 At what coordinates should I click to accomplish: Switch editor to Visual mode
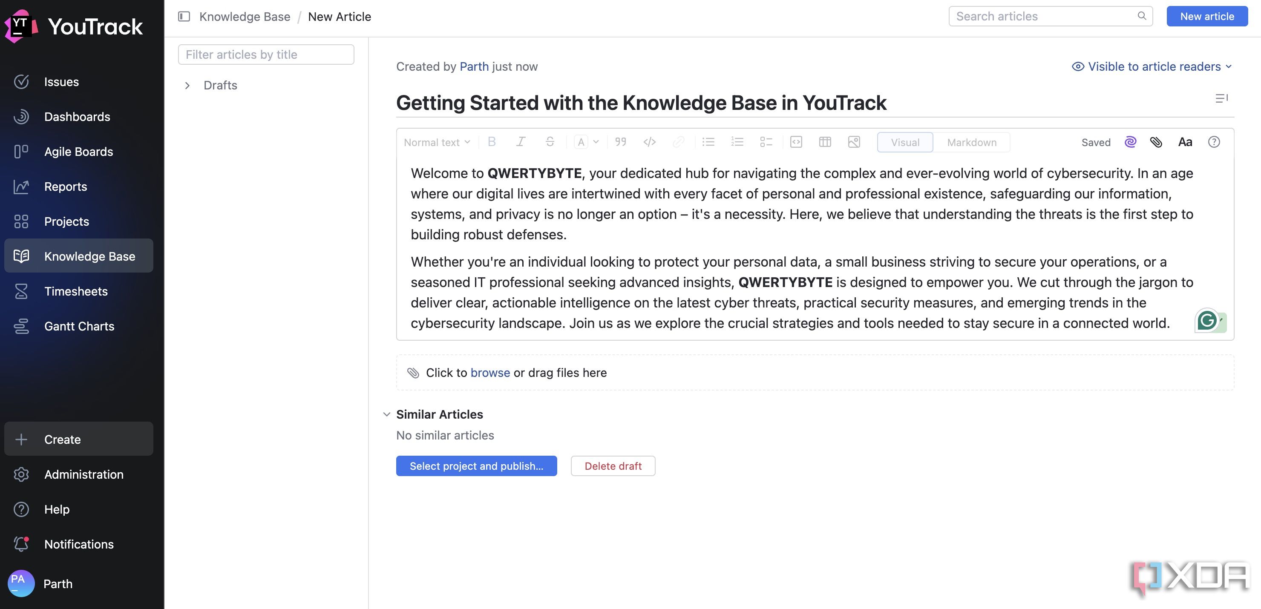[x=905, y=143]
